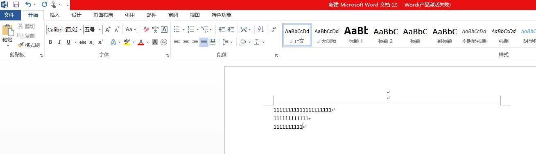Toggle Subscript formatting
The width and height of the screenshot is (536, 154).
pyautogui.click(x=92, y=42)
